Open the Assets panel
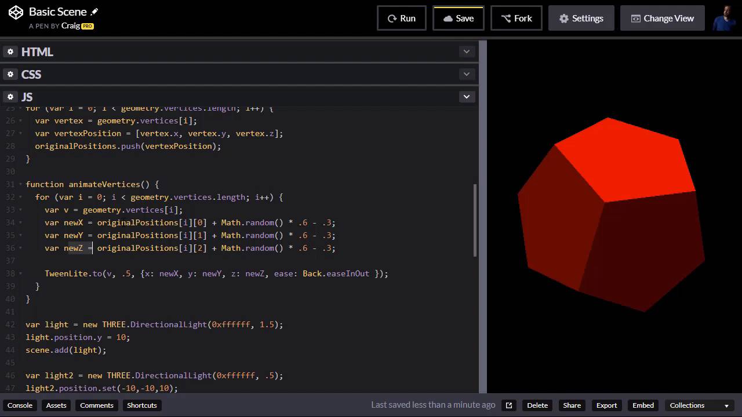The width and height of the screenshot is (742, 417). [56, 405]
